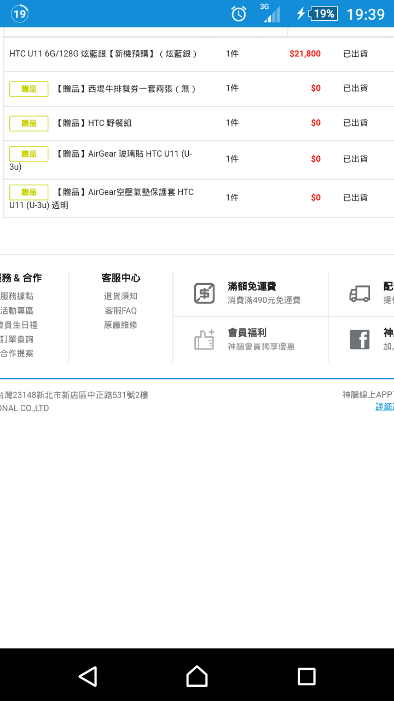The height and width of the screenshot is (701, 394).
Task: Select the 西堤牛排餐券一套兩張 gift item text
Action: coord(126,89)
